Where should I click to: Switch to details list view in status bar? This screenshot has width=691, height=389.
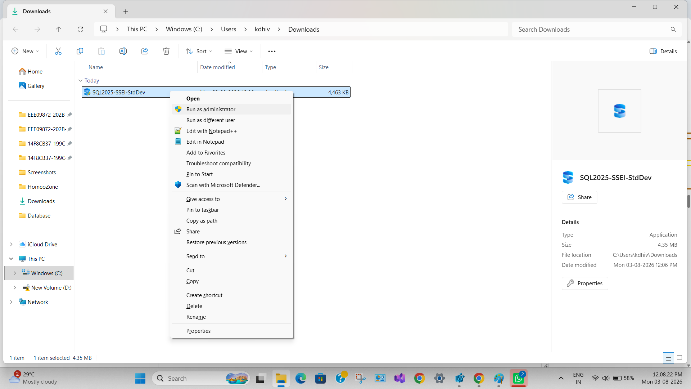(668, 358)
